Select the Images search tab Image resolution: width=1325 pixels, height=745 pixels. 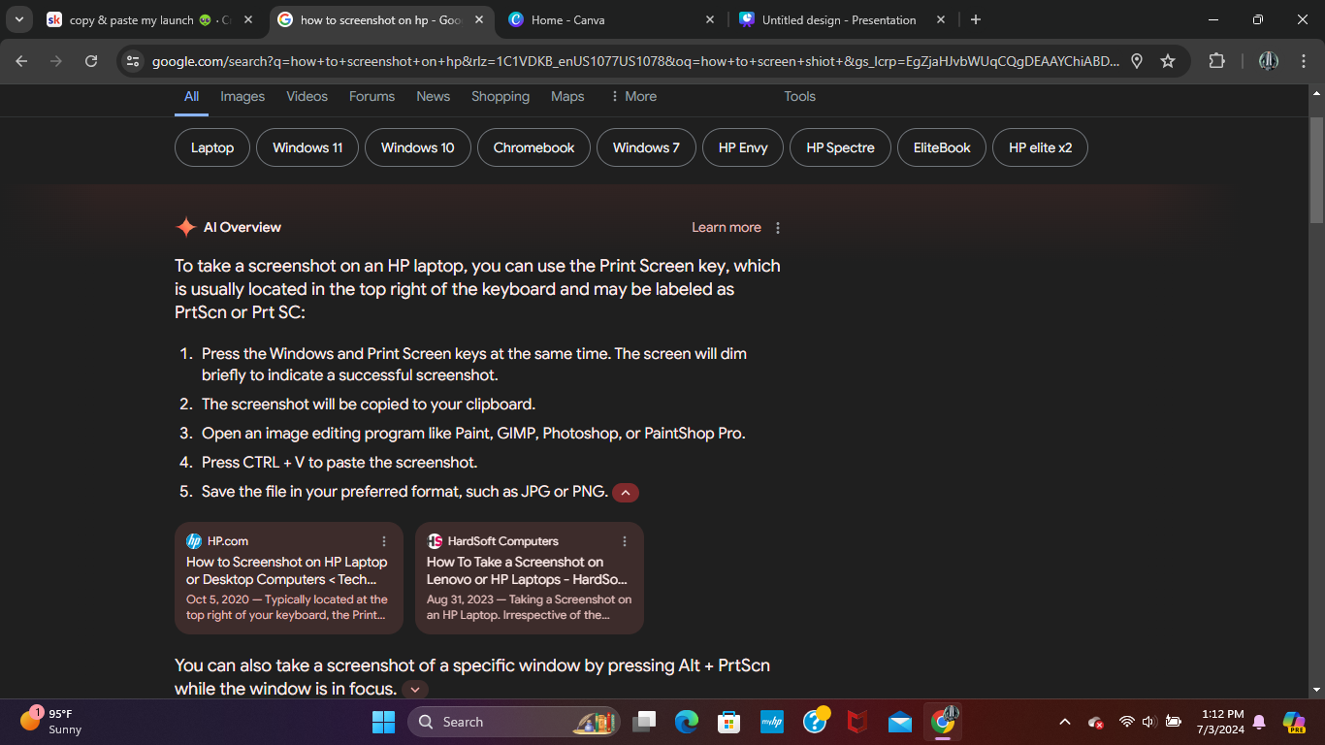242,96
